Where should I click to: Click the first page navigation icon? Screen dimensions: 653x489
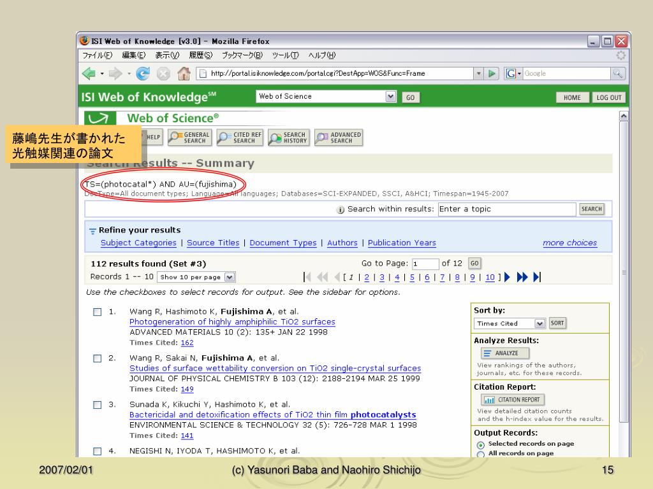tap(307, 277)
